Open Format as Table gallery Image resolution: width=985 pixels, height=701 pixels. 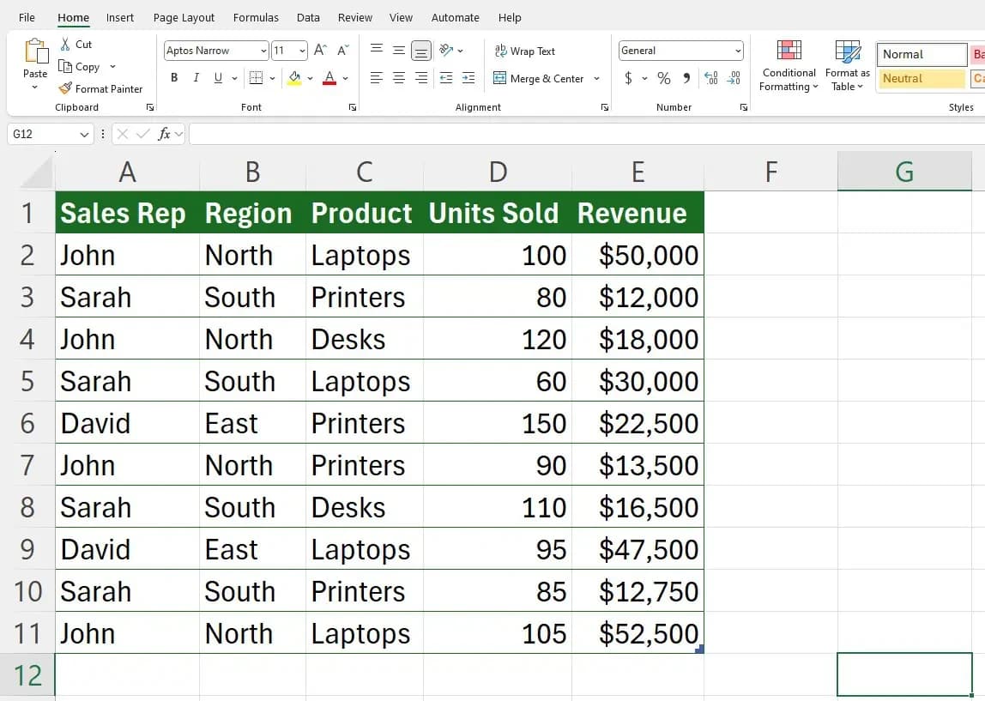(848, 66)
